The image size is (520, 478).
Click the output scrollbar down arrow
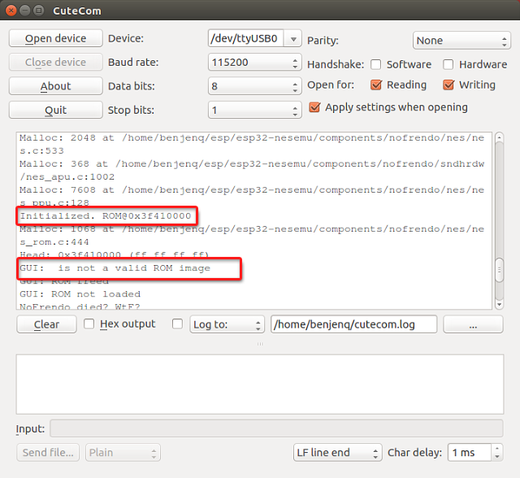point(499,305)
